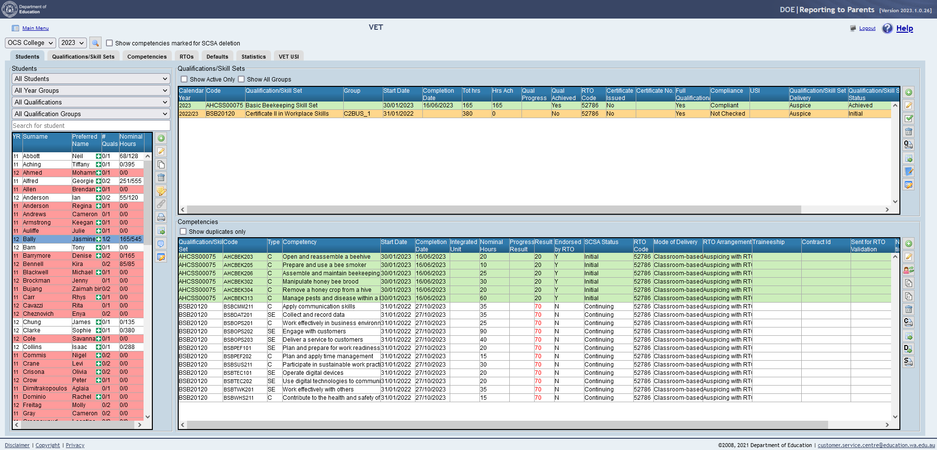This screenshot has width=937, height=450.
Task: Click the Search for student field
Action: click(91, 125)
